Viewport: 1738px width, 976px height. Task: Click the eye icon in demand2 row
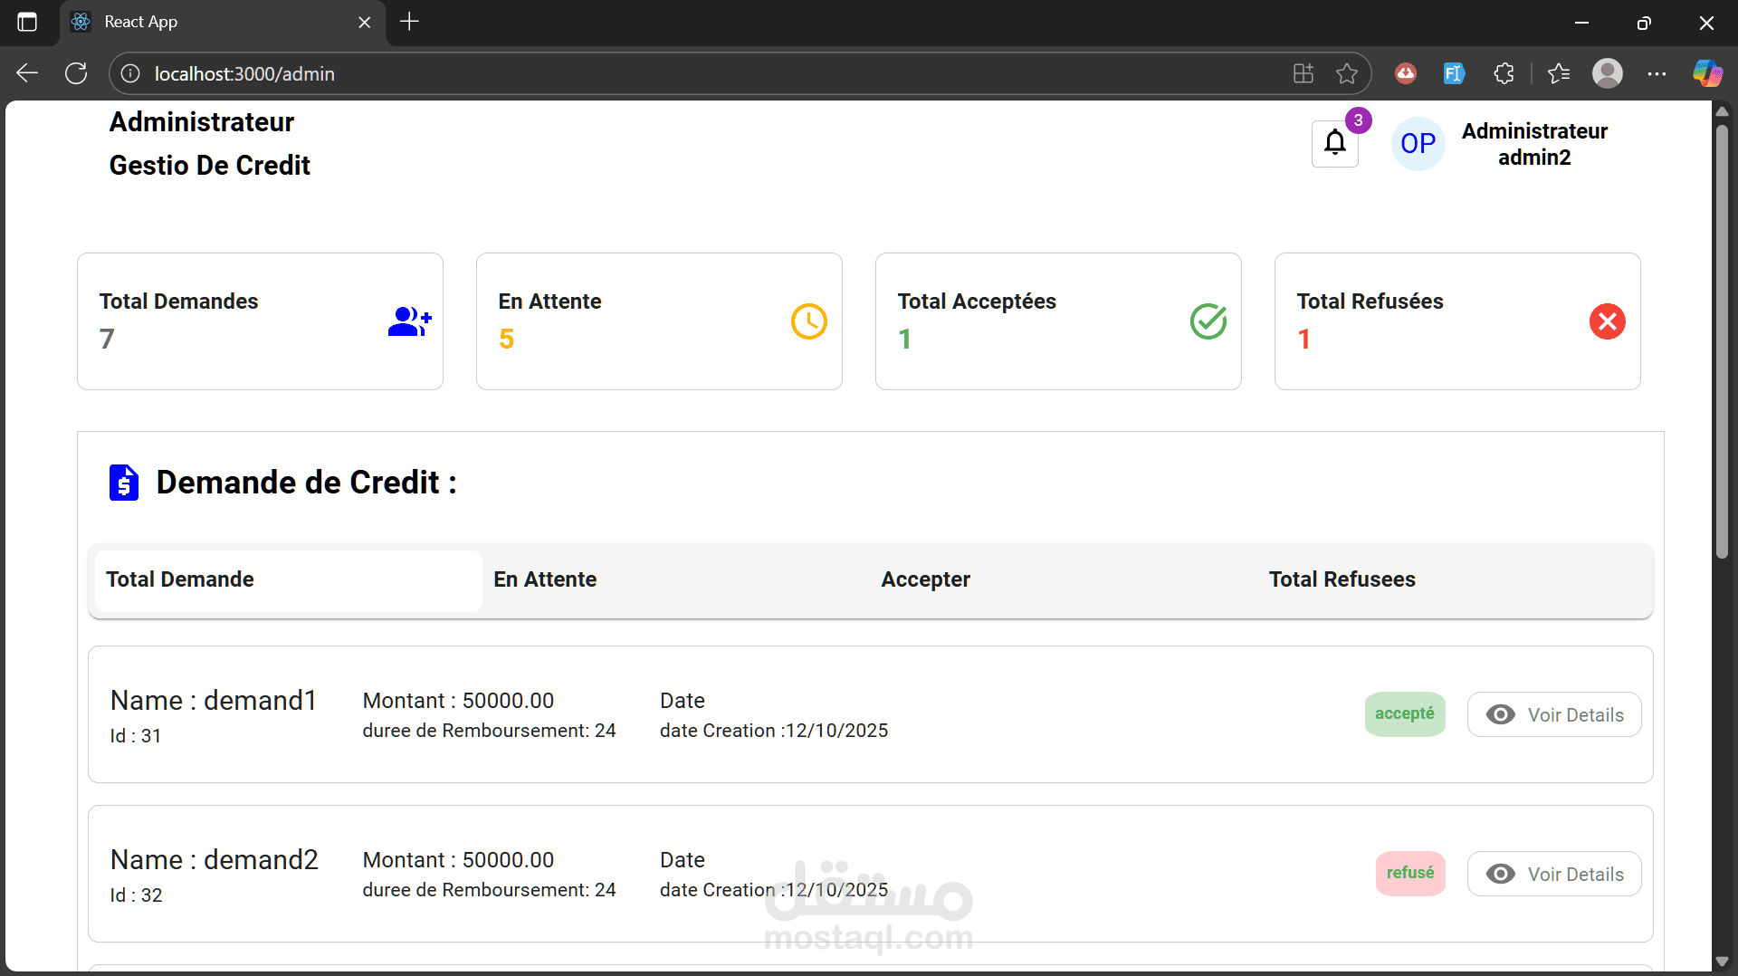tap(1500, 875)
